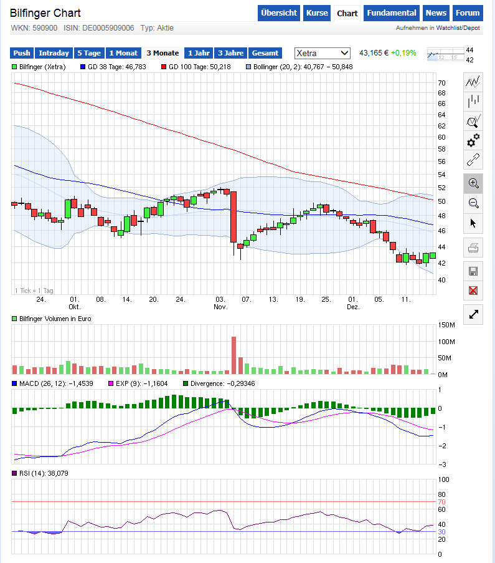Click the '1 Tick = 1 Tag' label
Viewport: 495px width, 563px height.
34,291
